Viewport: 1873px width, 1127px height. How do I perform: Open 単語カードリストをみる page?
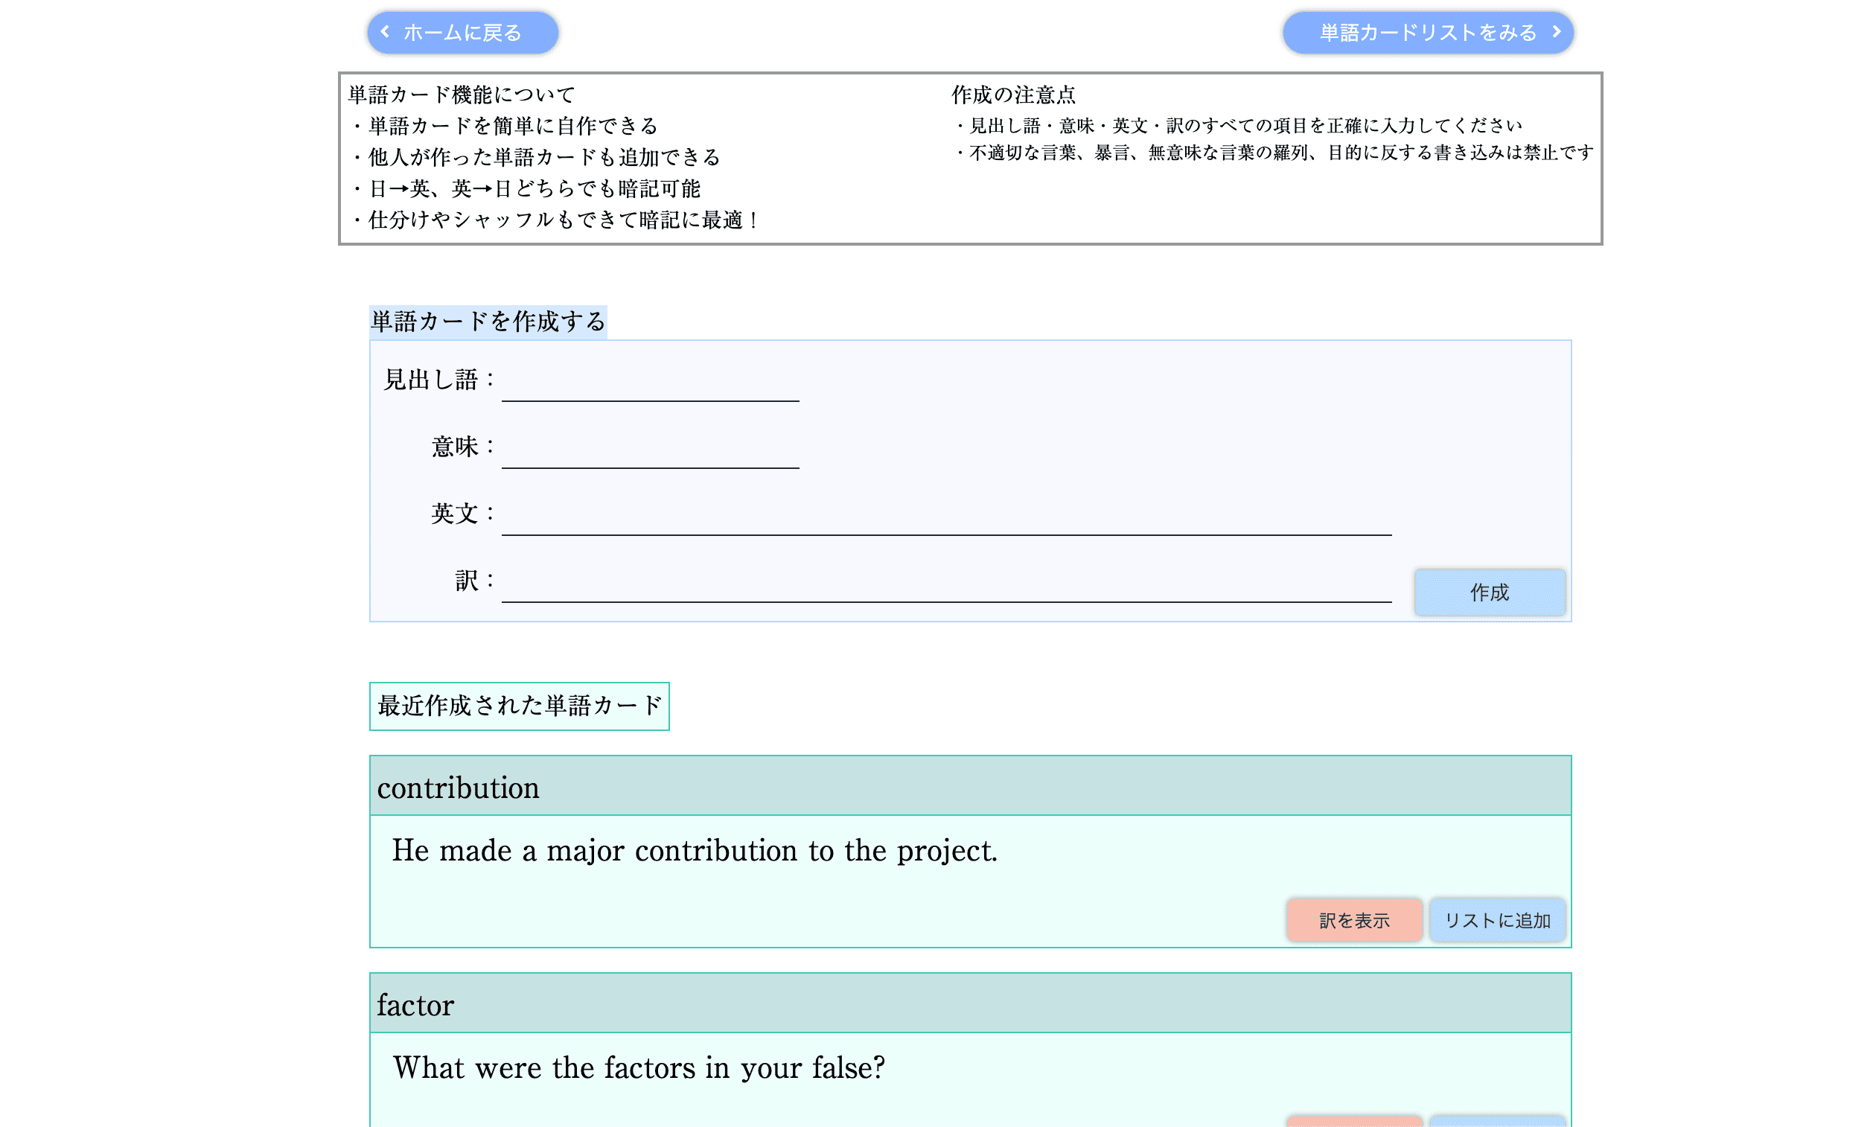click(x=1428, y=32)
